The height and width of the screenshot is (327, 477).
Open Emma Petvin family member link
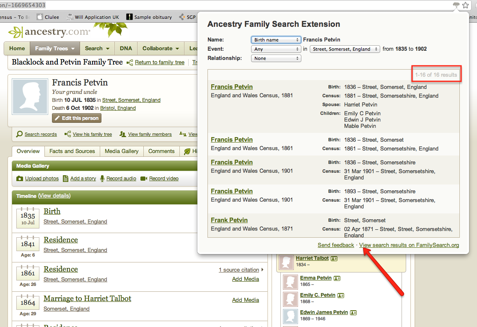[316, 278]
